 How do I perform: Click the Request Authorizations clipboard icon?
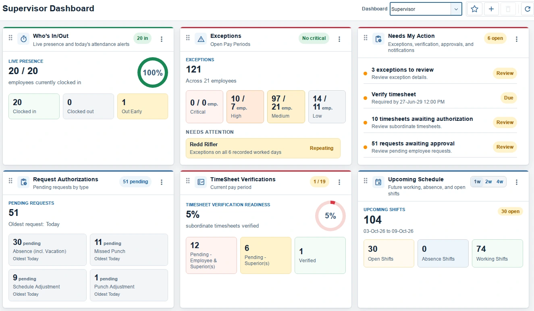coord(23,182)
